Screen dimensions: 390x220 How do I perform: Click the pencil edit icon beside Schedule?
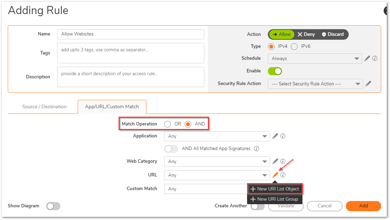click(x=367, y=58)
